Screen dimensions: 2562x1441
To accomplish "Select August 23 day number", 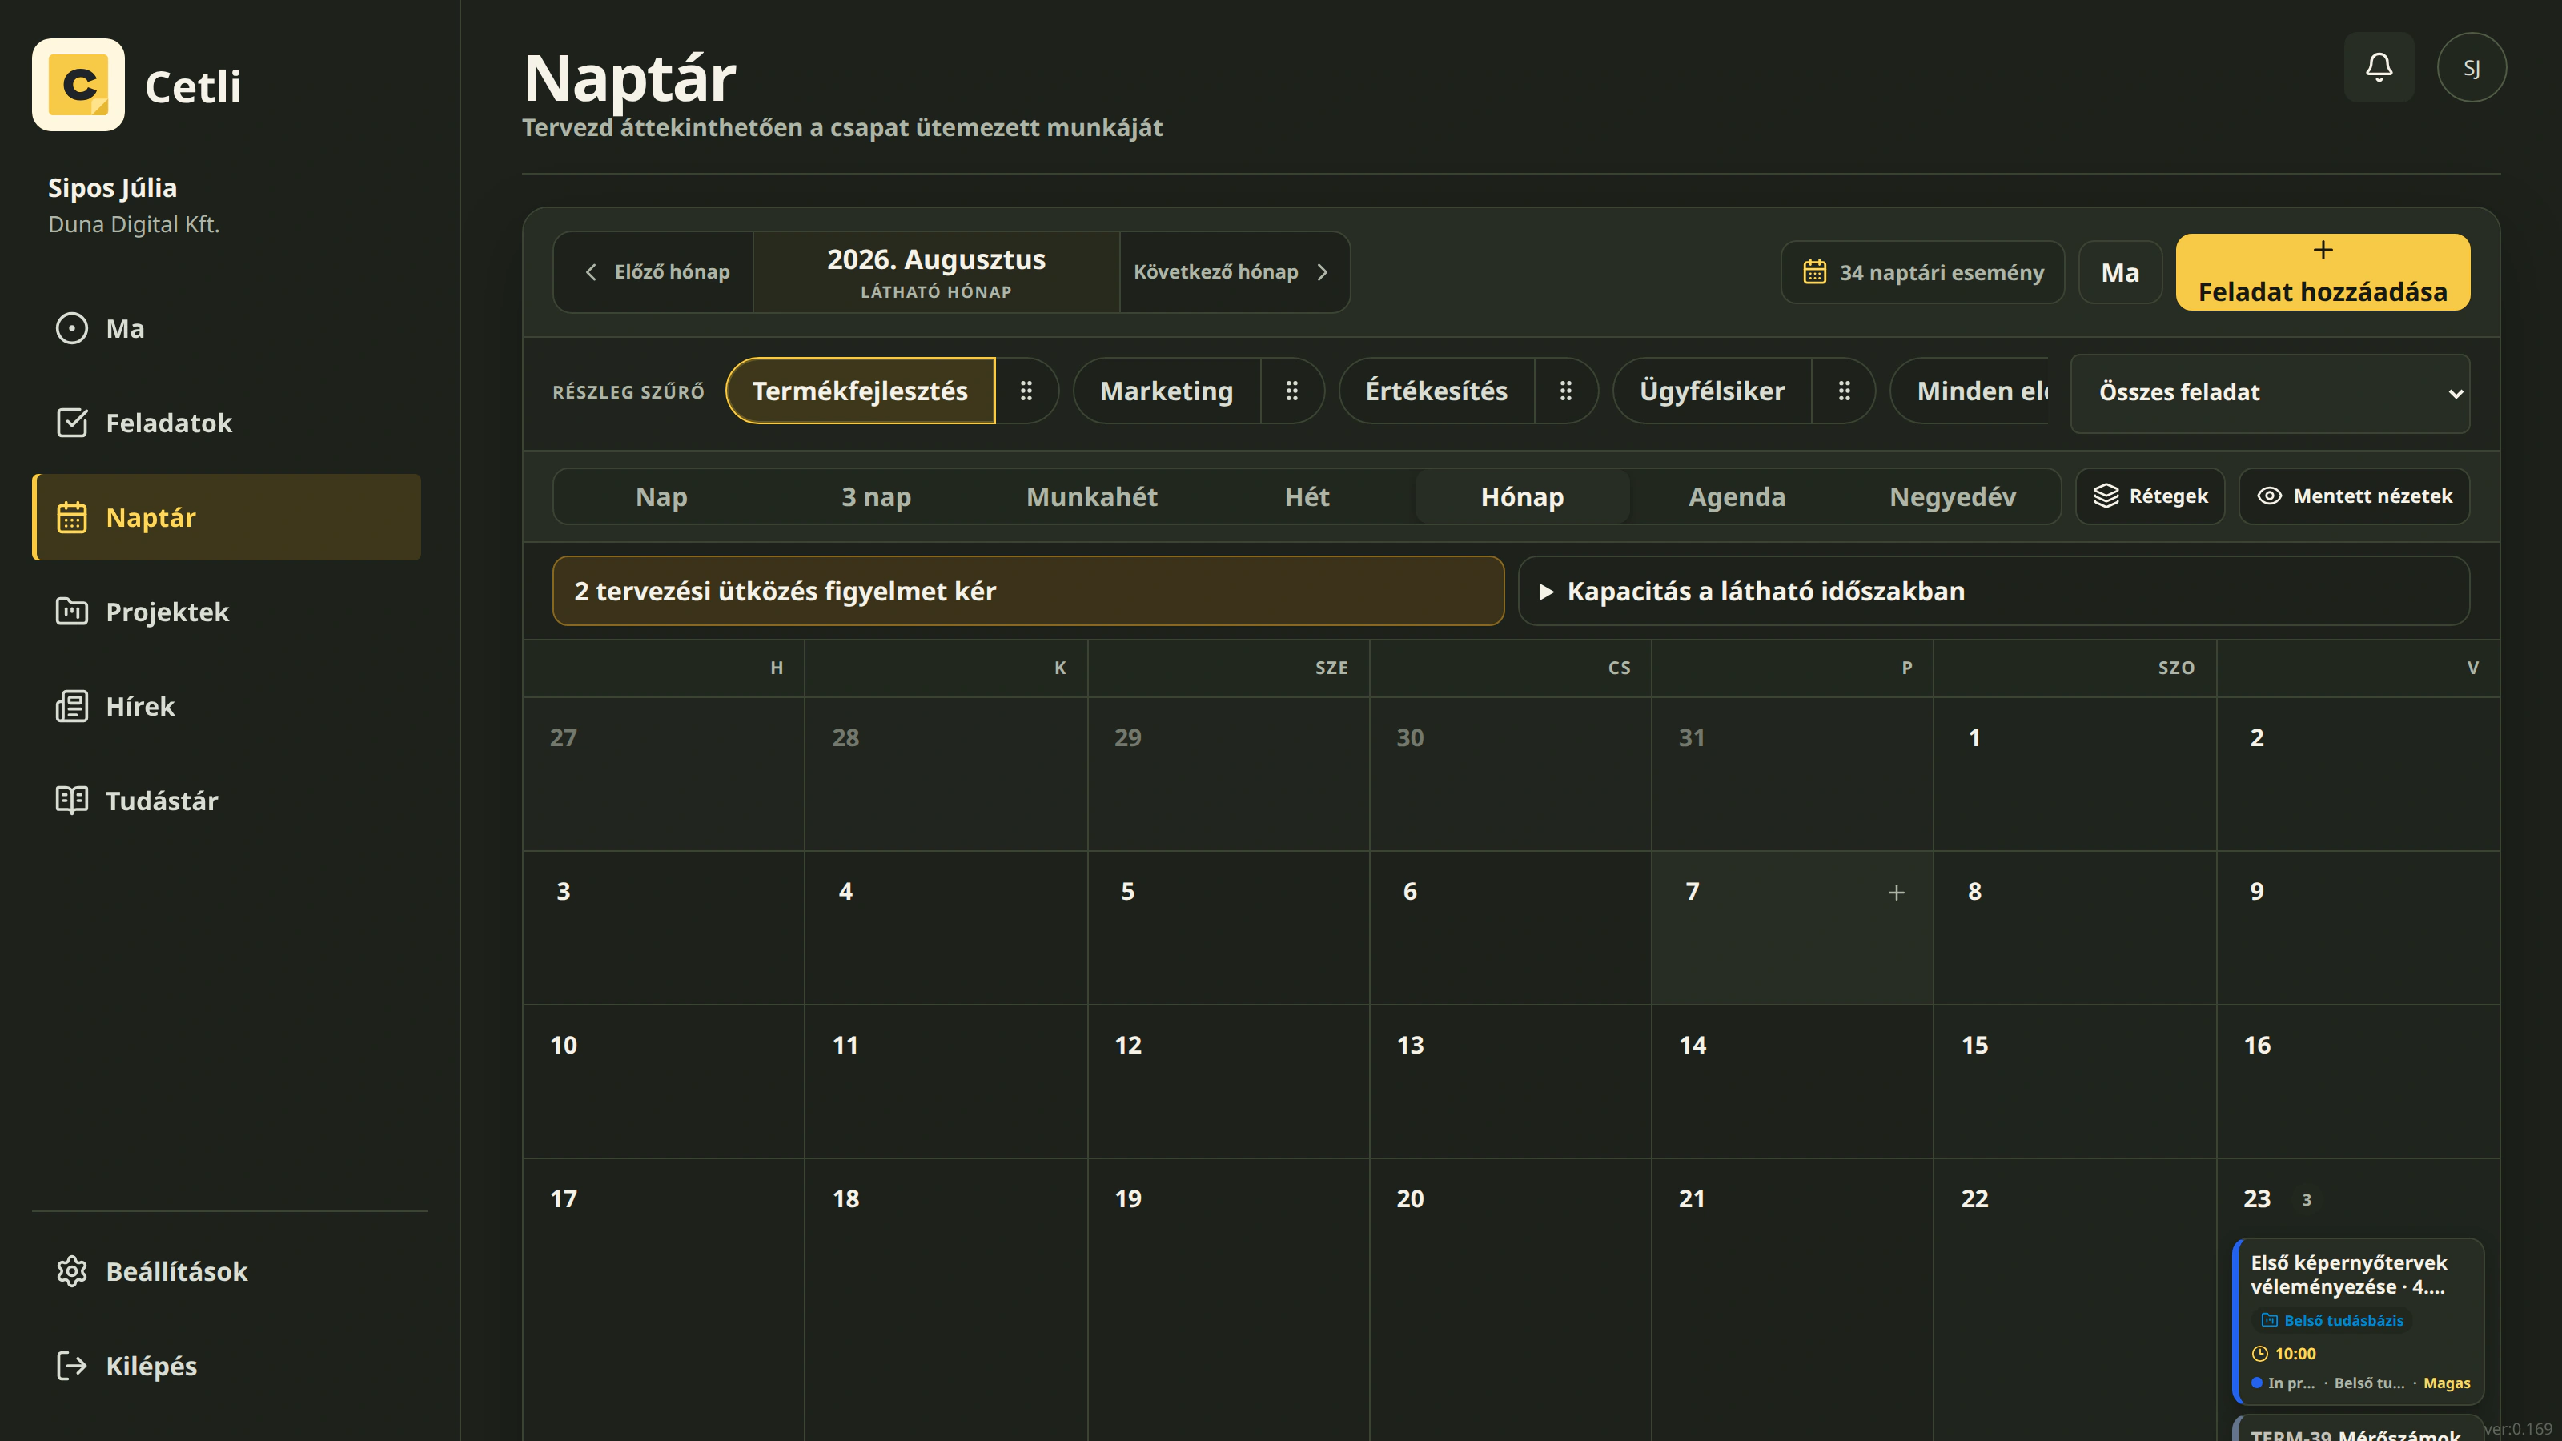I will [2257, 1198].
